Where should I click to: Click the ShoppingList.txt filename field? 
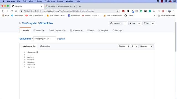[45, 38]
